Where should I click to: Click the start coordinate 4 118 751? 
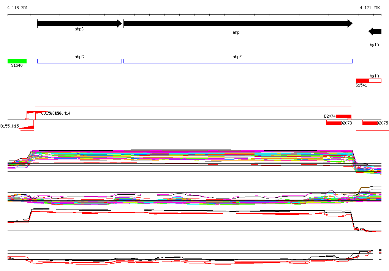pyautogui.click(x=17, y=8)
